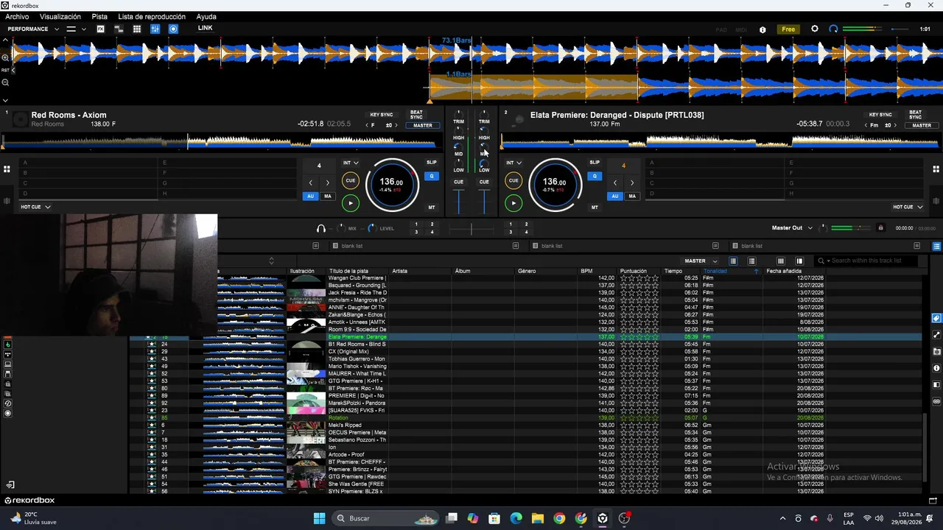Image resolution: width=943 pixels, height=530 pixels.
Task: Hit CUE on deck 2
Action: click(513, 180)
